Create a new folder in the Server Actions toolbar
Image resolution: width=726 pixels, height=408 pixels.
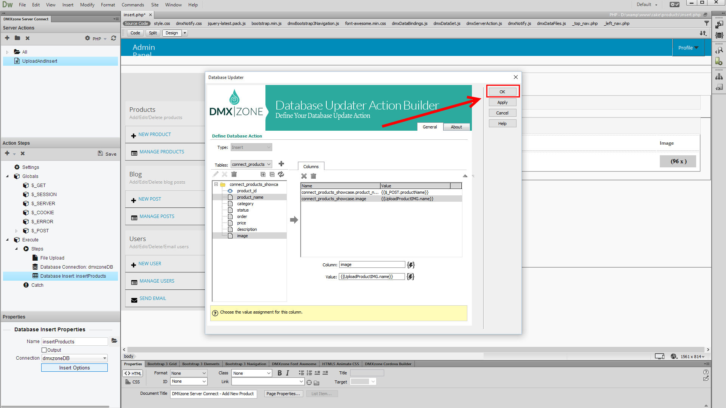pyautogui.click(x=17, y=38)
